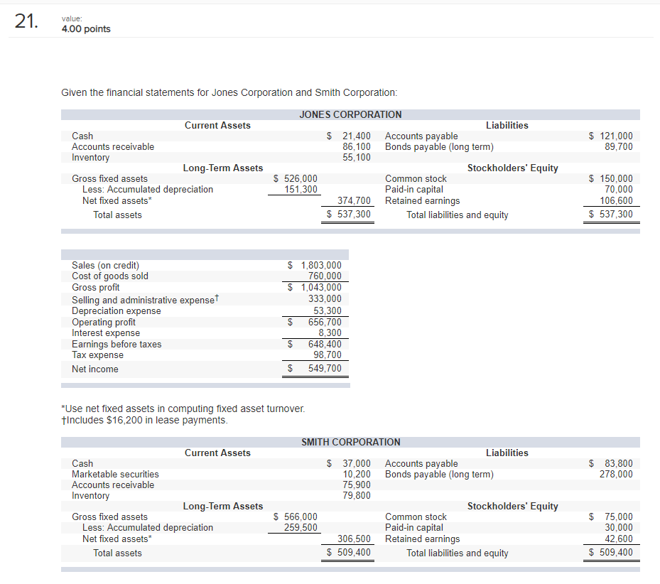Click the net fixed assets footnote text
The width and height of the screenshot is (660, 584).
click(183, 409)
